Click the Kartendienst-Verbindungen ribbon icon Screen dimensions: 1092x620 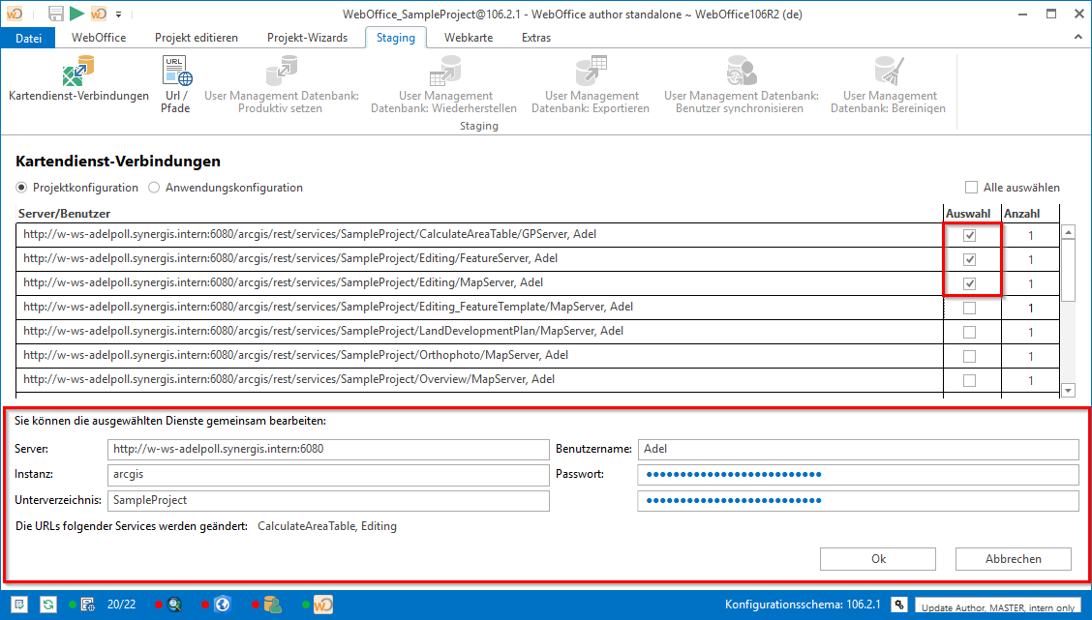point(77,73)
